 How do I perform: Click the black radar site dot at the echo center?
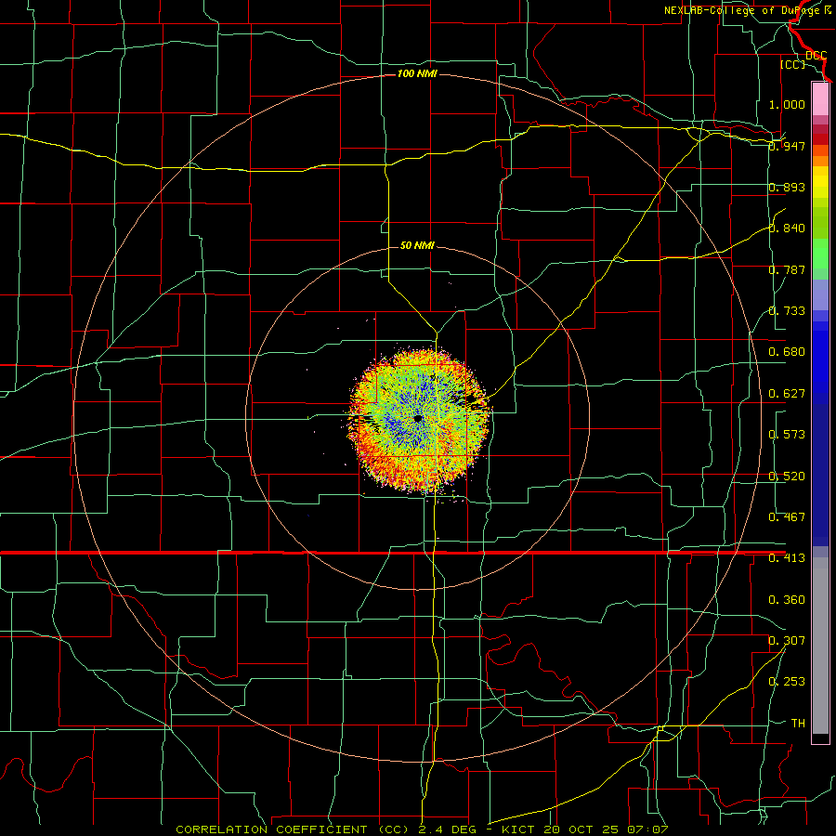coord(419,419)
